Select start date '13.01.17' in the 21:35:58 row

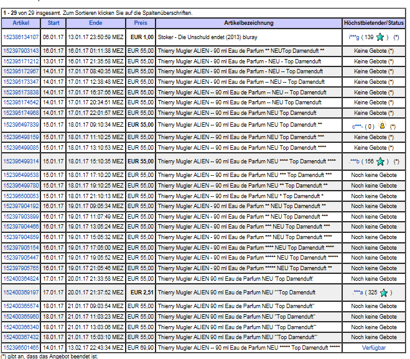pyautogui.click(x=53, y=61)
